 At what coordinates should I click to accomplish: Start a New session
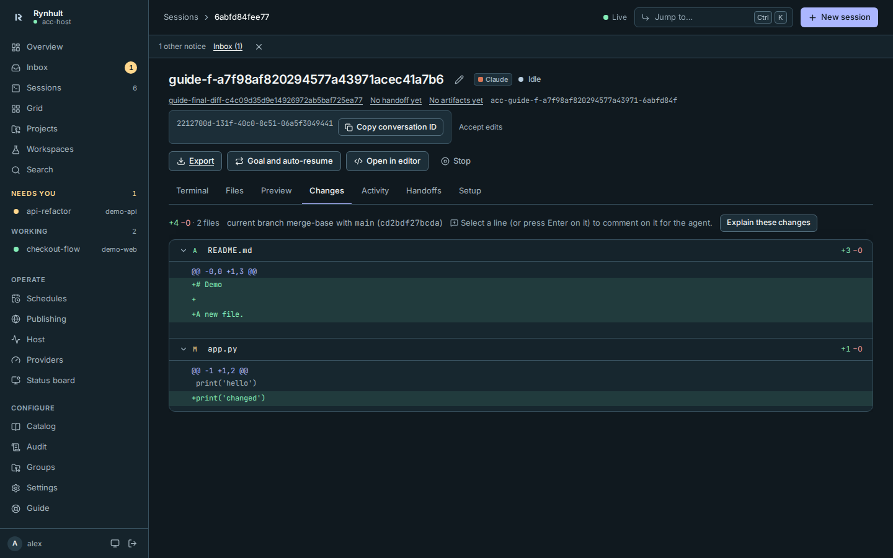(x=839, y=17)
